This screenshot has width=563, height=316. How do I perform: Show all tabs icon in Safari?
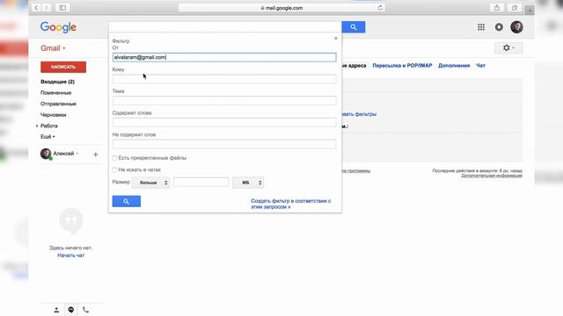[x=515, y=8]
